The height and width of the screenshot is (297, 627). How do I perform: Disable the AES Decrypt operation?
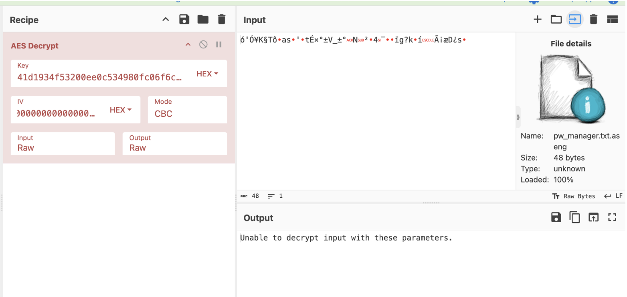tap(203, 45)
